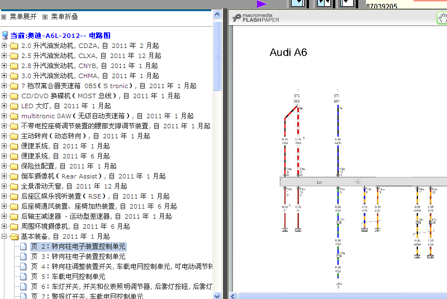
Task: Open 当前:奥迪-A6L-2012-- 电路图 root link
Action: (x=60, y=36)
